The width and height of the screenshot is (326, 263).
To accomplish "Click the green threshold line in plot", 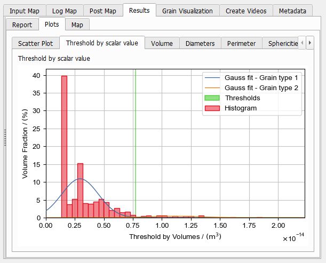I will click(136, 144).
